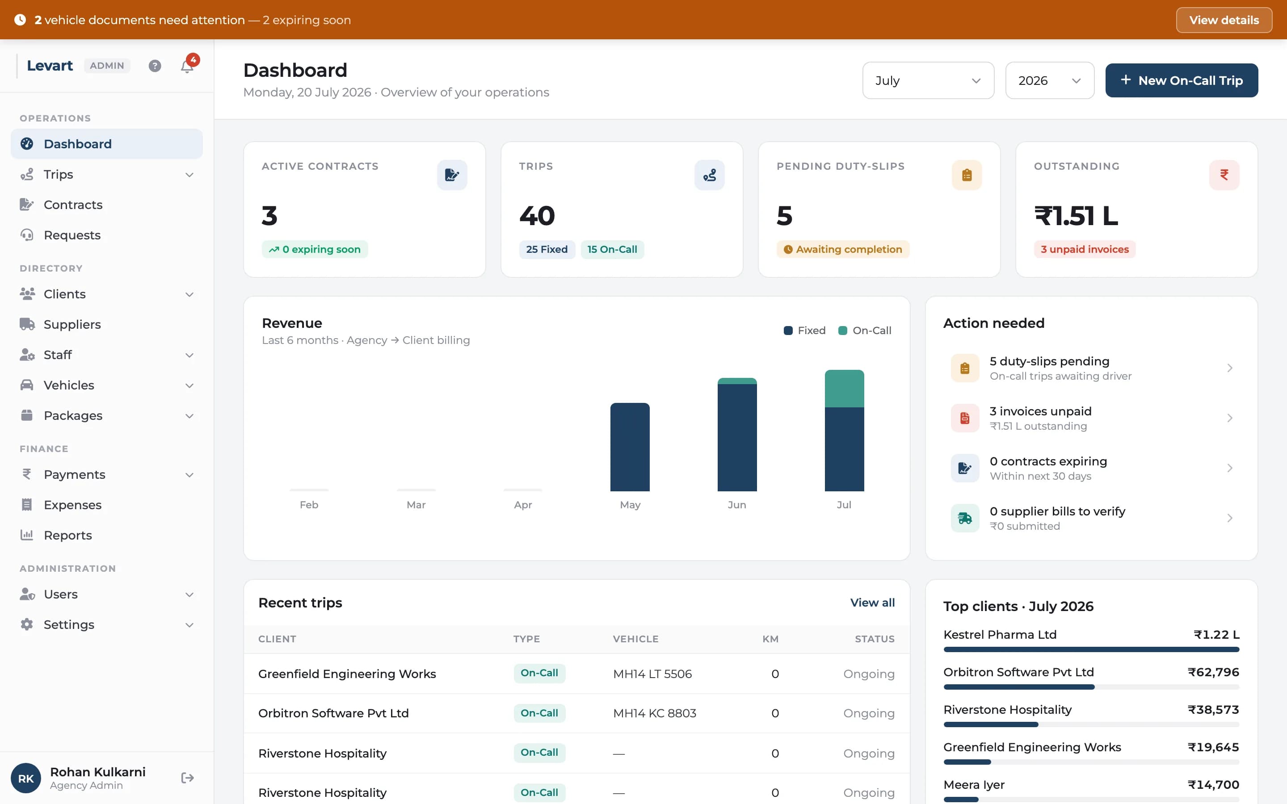Screen dimensions: 1287x804
Task: Open the 2026 year dropdown
Action: [x=1050, y=80]
